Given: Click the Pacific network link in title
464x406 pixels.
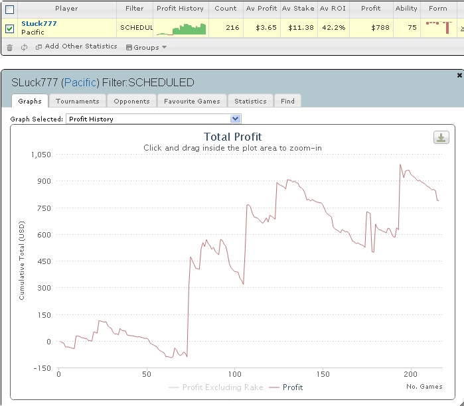Looking at the screenshot, I should coord(80,82).
